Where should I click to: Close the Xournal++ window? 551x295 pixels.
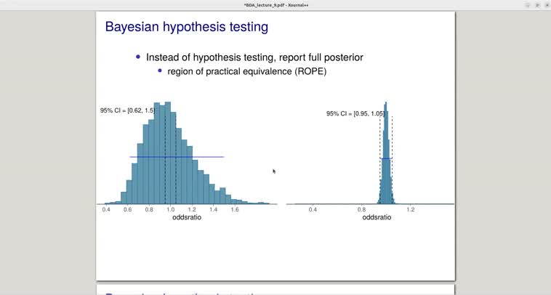click(547, 5)
